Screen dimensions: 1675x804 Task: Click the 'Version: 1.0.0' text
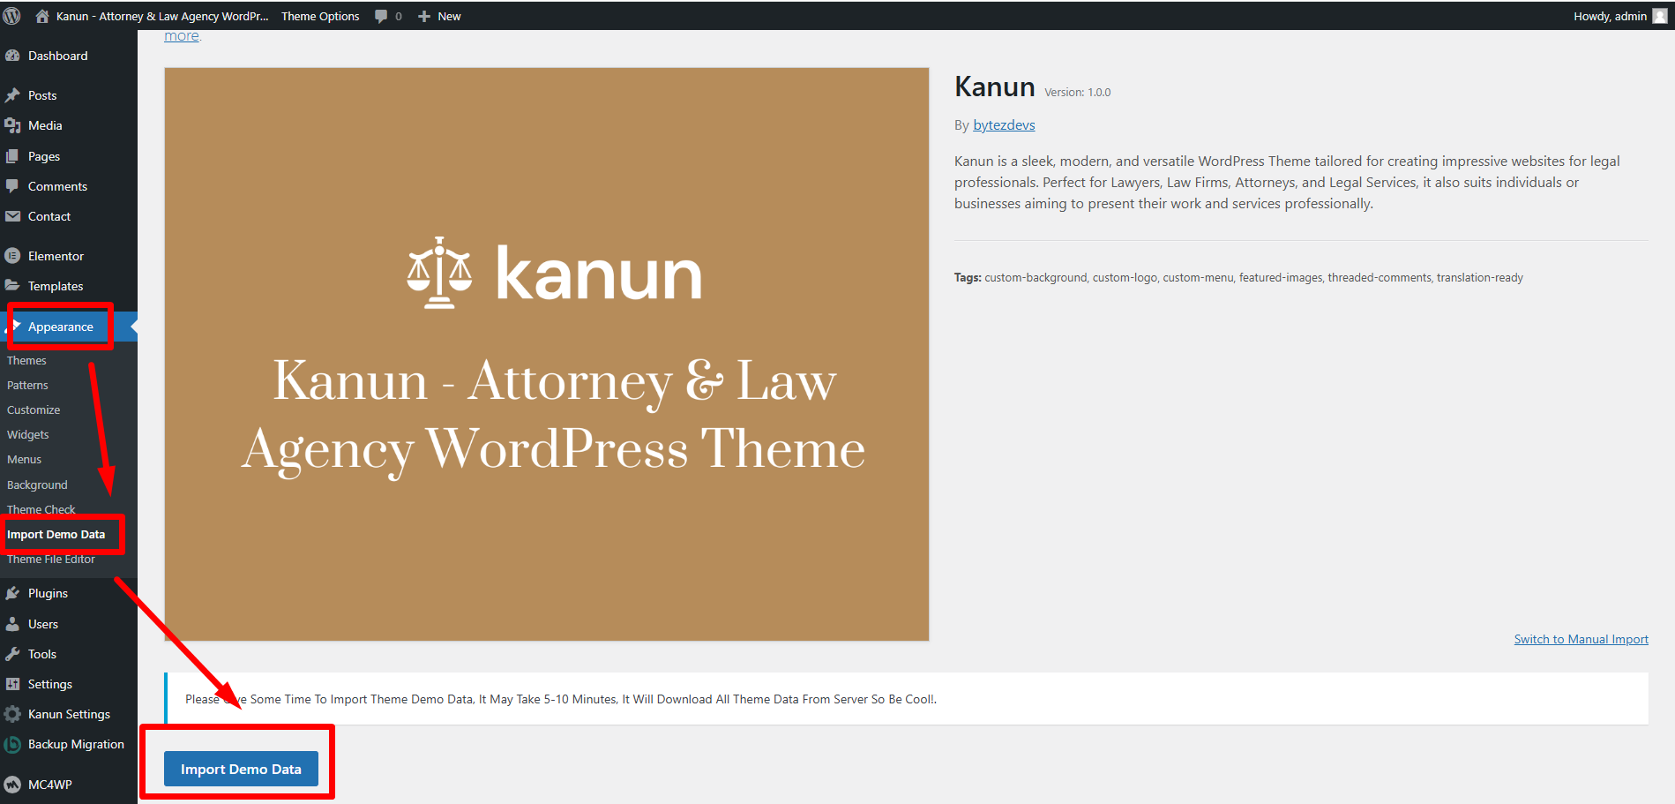click(x=1077, y=92)
